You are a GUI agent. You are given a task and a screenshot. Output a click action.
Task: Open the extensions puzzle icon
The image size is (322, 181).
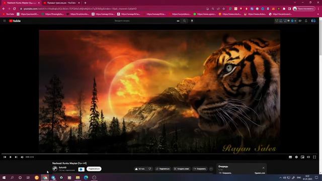(x=284, y=9)
